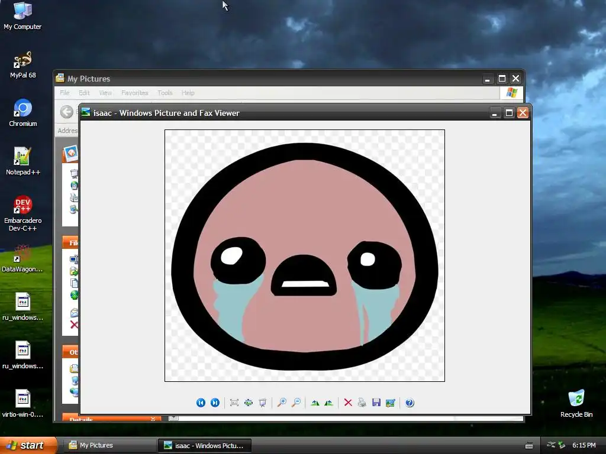Switch viewer to Best Fit

[234, 403]
